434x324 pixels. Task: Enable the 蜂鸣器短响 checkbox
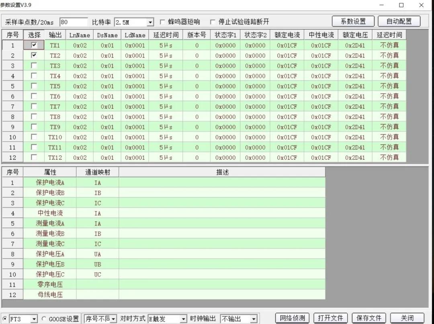[163, 22]
